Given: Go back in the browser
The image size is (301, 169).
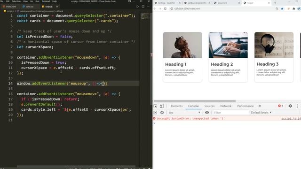Looking at the screenshot, I should click(x=155, y=8).
